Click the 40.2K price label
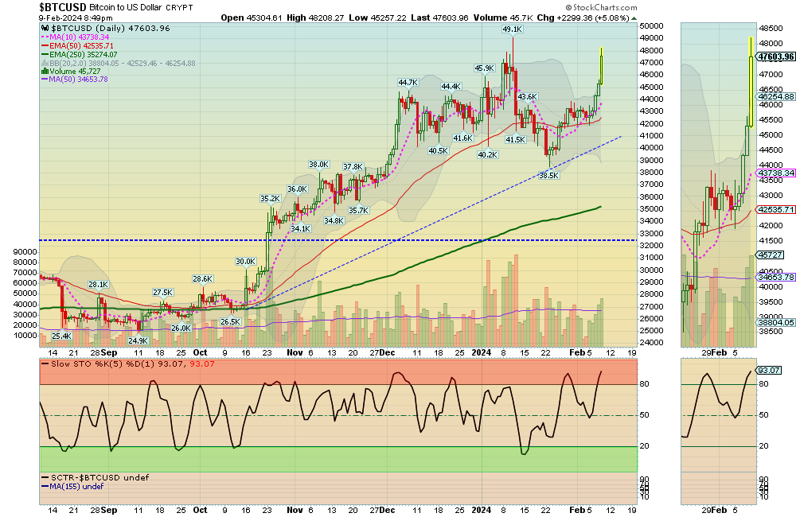796x517 pixels. pyautogui.click(x=487, y=155)
